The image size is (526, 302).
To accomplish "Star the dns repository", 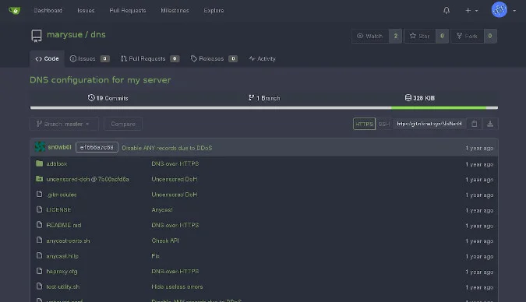I will (x=420, y=36).
